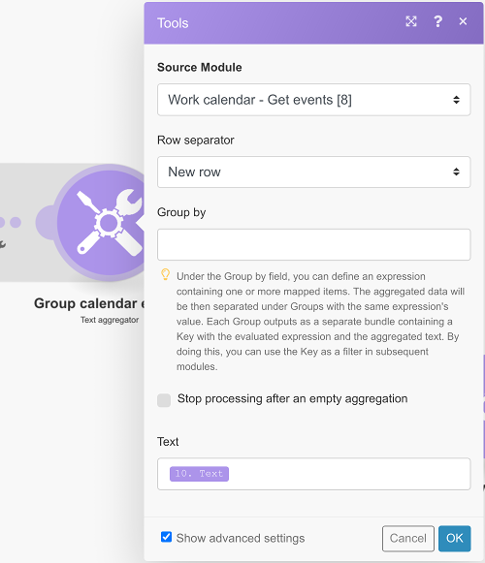Image resolution: width=485 pixels, height=563 pixels.
Task: Enable Stop processing after an empty aggregation
Action: [164, 400]
